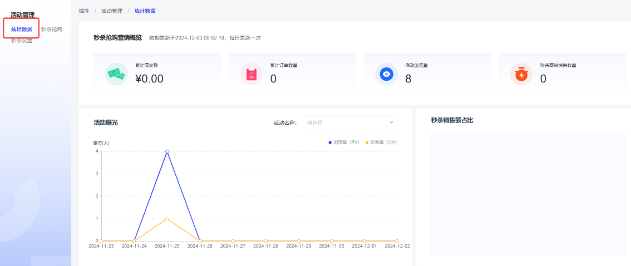Click the 插件 breadcrumb link
Image resolution: width=631 pixels, height=266 pixels.
pos(84,11)
